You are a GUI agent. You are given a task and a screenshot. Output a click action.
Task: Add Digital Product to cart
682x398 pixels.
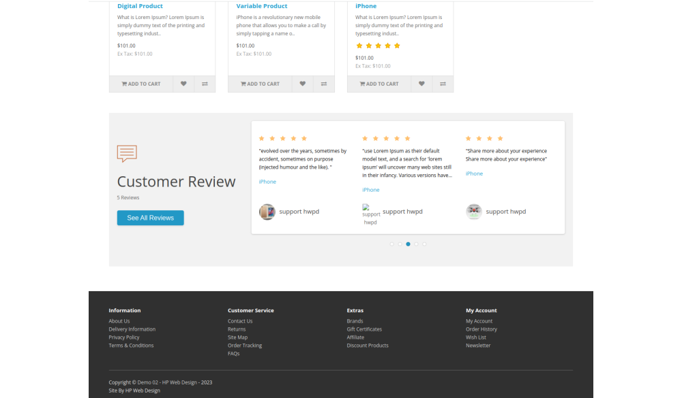coord(141,84)
